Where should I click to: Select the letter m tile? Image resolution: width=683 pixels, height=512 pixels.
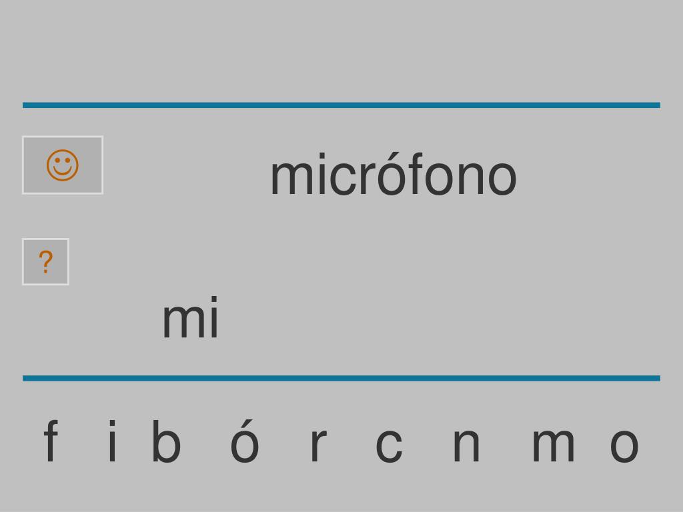[x=554, y=445]
